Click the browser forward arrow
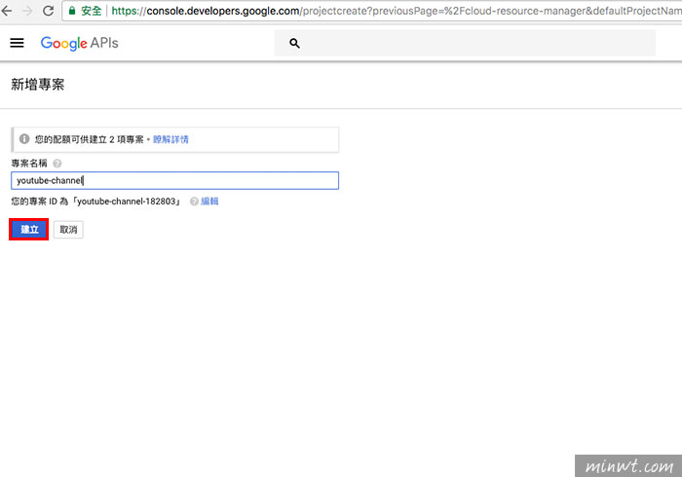This screenshot has height=477, width=682. click(27, 11)
